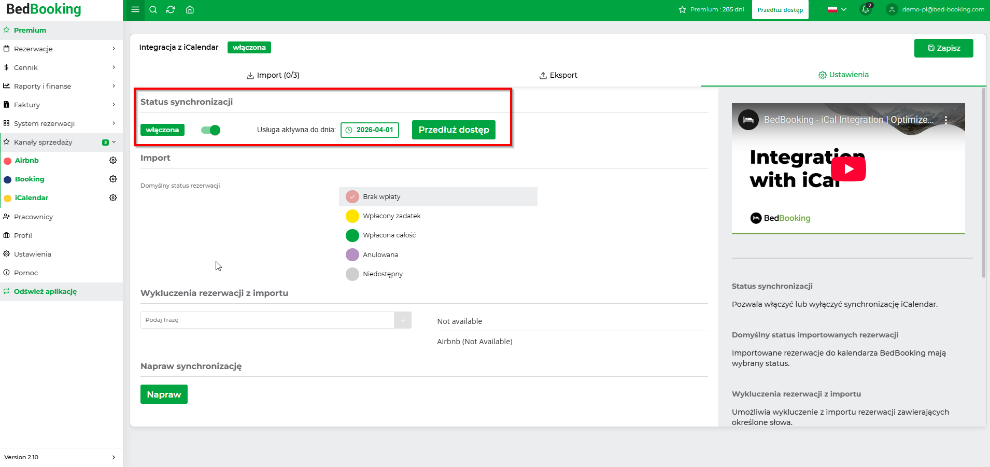Switch to Eksport tab

tap(558, 75)
